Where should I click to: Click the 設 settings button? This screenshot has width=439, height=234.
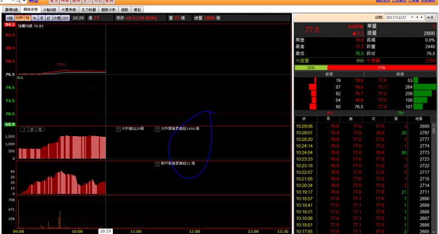[32, 129]
